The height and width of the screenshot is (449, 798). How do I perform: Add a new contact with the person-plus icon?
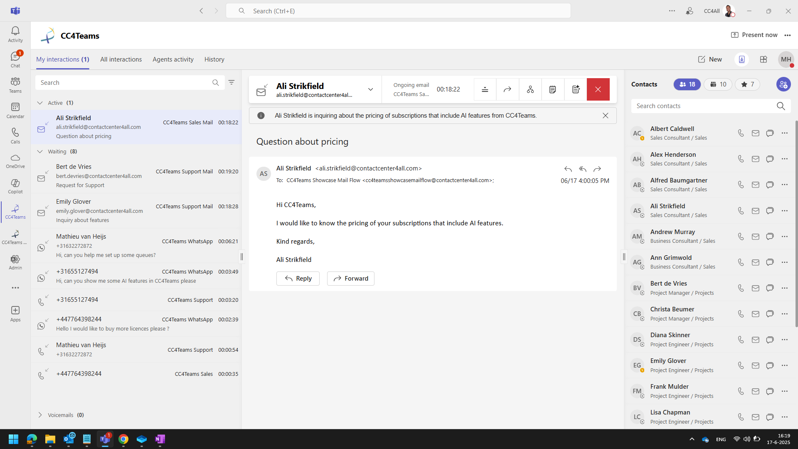[x=784, y=84]
